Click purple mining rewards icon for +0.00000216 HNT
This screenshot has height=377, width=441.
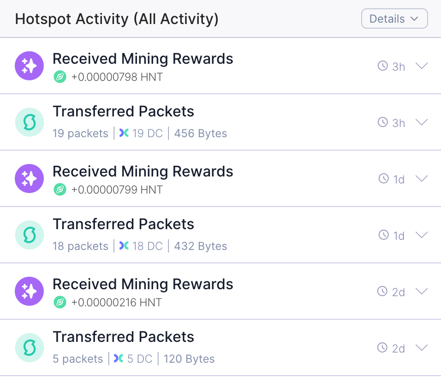pos(30,291)
